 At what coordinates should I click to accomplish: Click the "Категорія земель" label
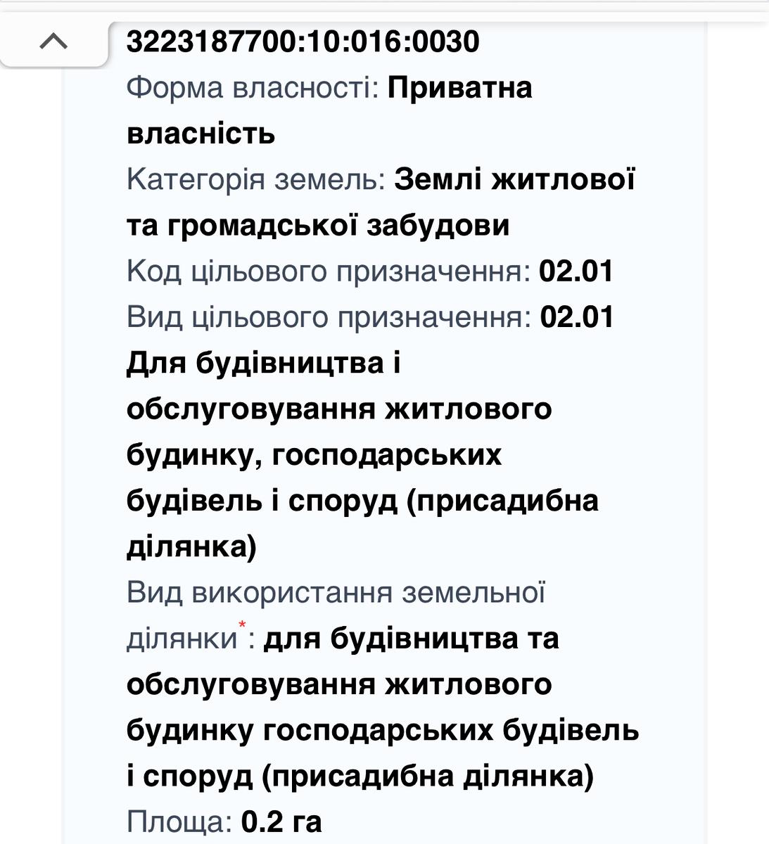tap(256, 180)
